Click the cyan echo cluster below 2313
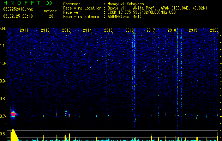 (x=66, y=113)
